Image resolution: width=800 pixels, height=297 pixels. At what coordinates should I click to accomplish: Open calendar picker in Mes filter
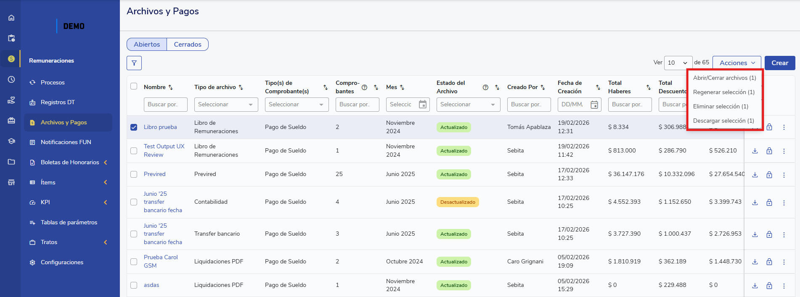click(x=423, y=105)
